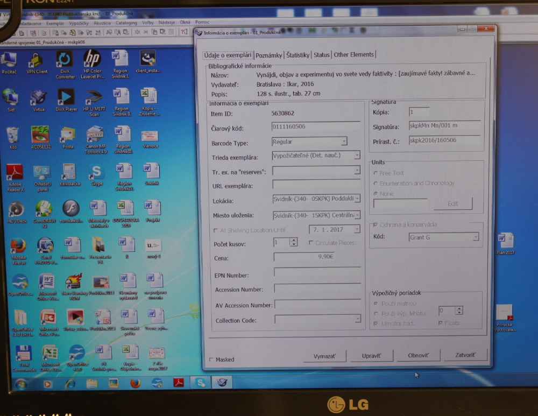538x416 pixels.
Task: Switch to the Poznámky tab
Action: pyautogui.click(x=268, y=55)
